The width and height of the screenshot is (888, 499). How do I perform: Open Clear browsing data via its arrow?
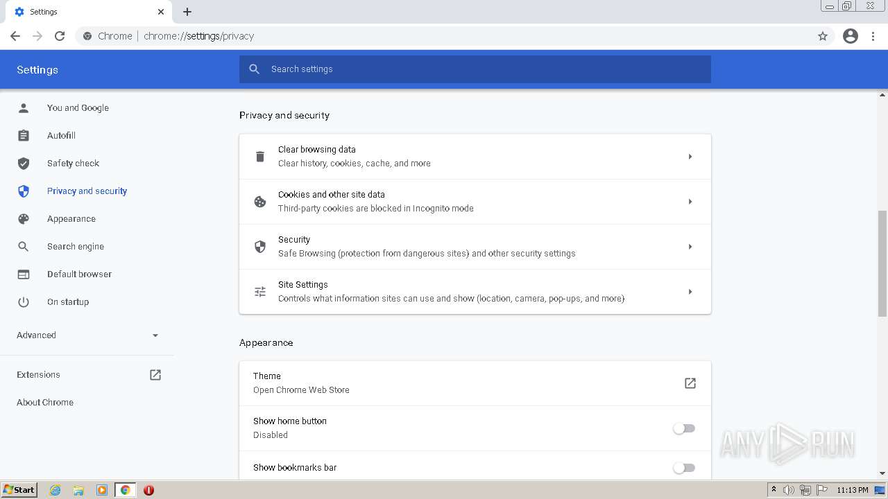click(690, 157)
